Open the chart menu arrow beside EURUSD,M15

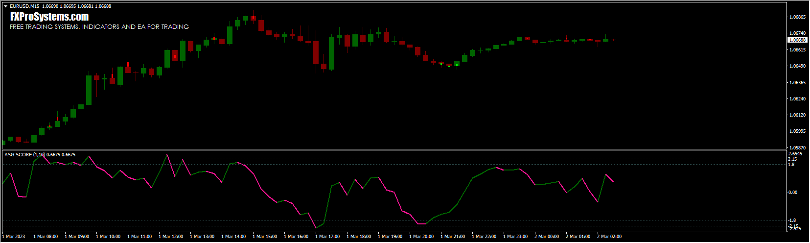coord(5,6)
